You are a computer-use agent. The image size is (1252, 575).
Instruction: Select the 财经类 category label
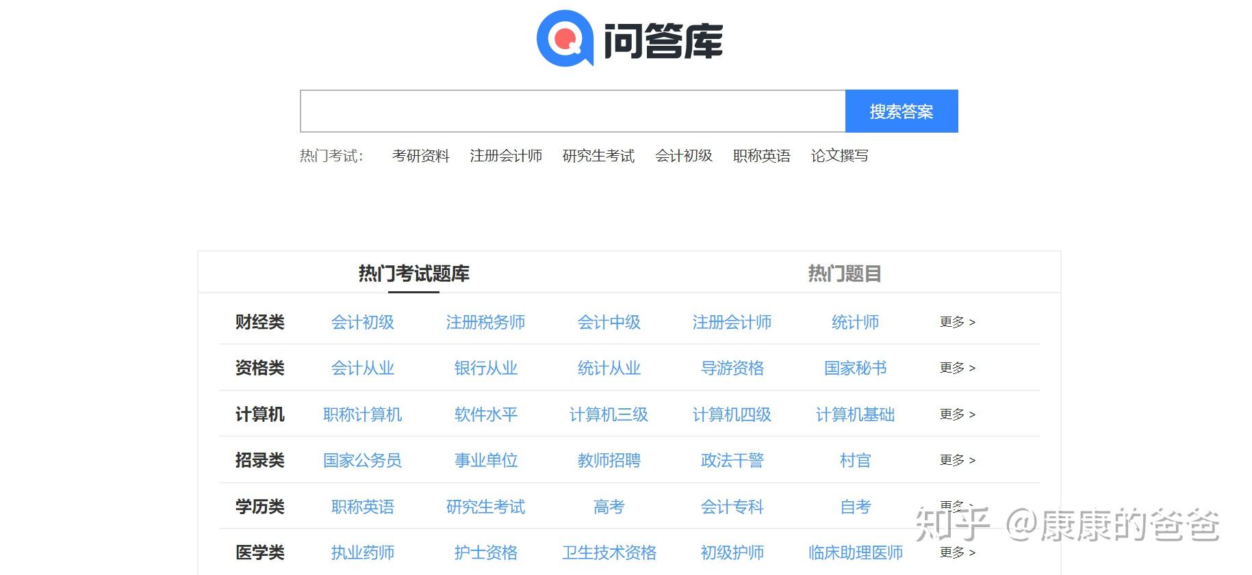[260, 322]
